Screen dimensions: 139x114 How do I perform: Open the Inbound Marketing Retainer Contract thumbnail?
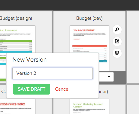89,107
